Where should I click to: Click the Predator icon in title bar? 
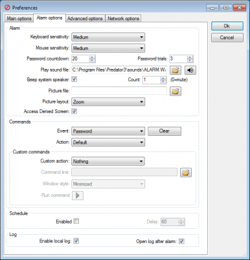click(7, 8)
